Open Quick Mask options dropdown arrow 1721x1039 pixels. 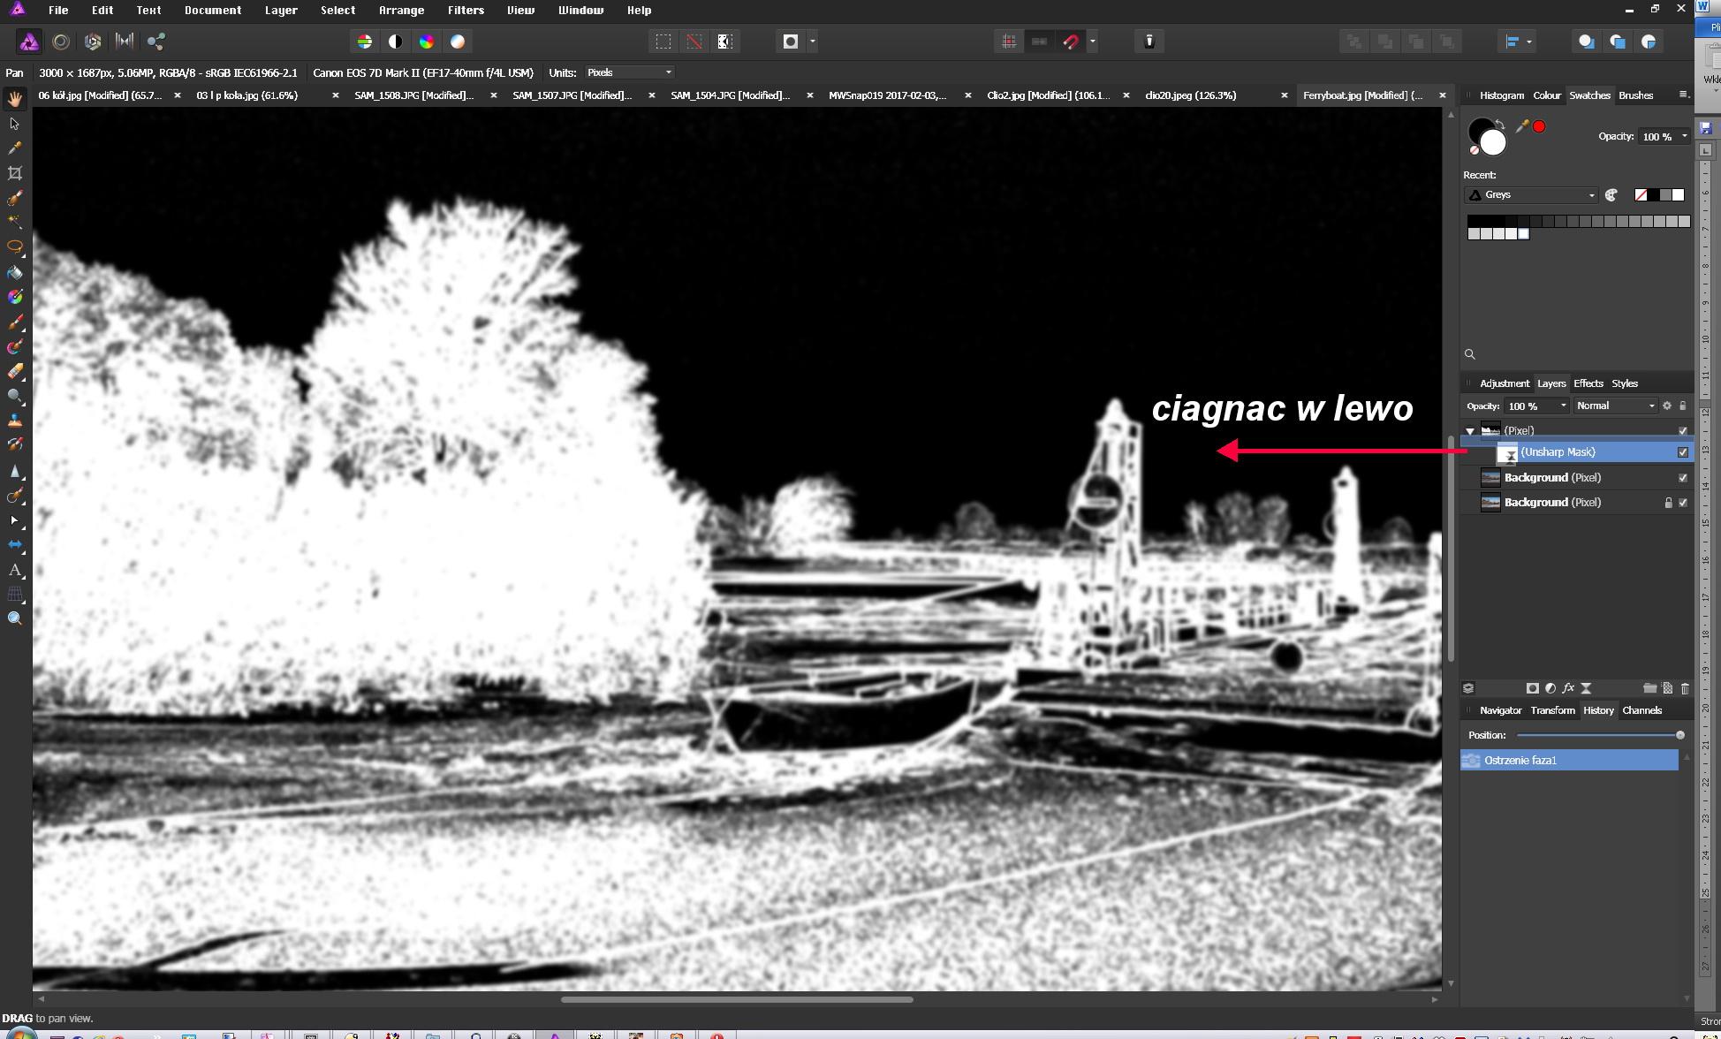[813, 42]
